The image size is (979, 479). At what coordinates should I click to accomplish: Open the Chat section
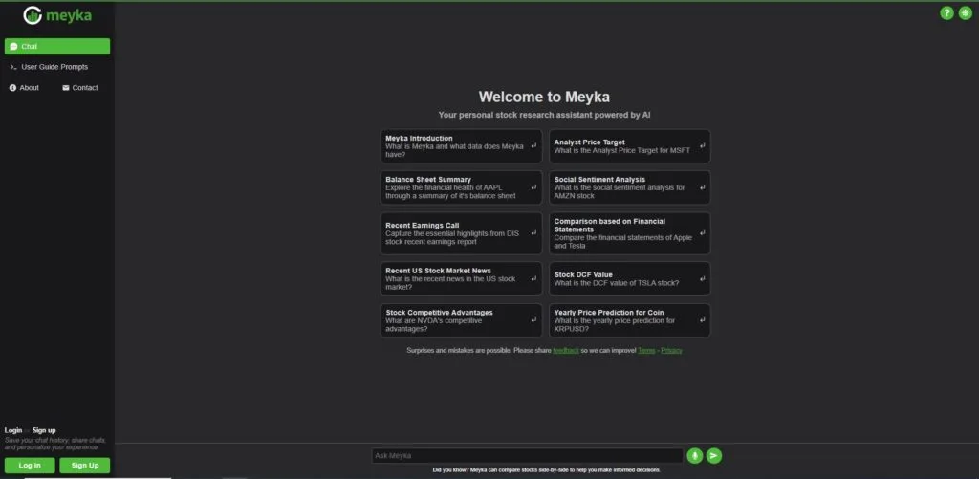(56, 46)
